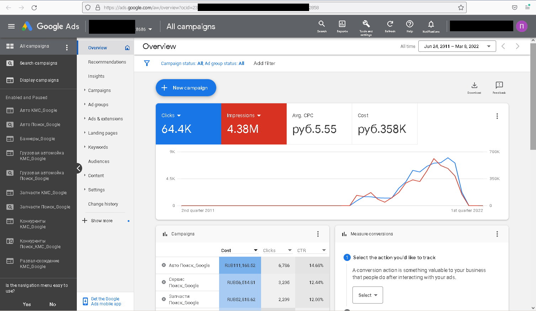
Task: Open Landing pages section
Action: point(103,133)
